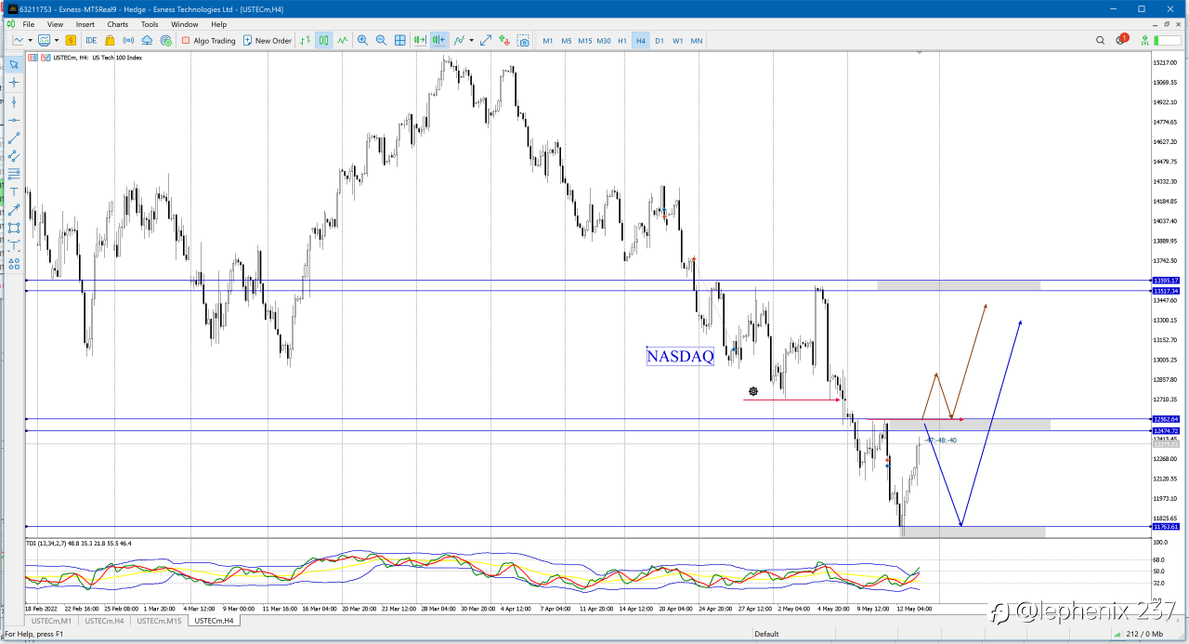
Task: Click the NASDAQ text label on chart
Action: [x=680, y=356]
